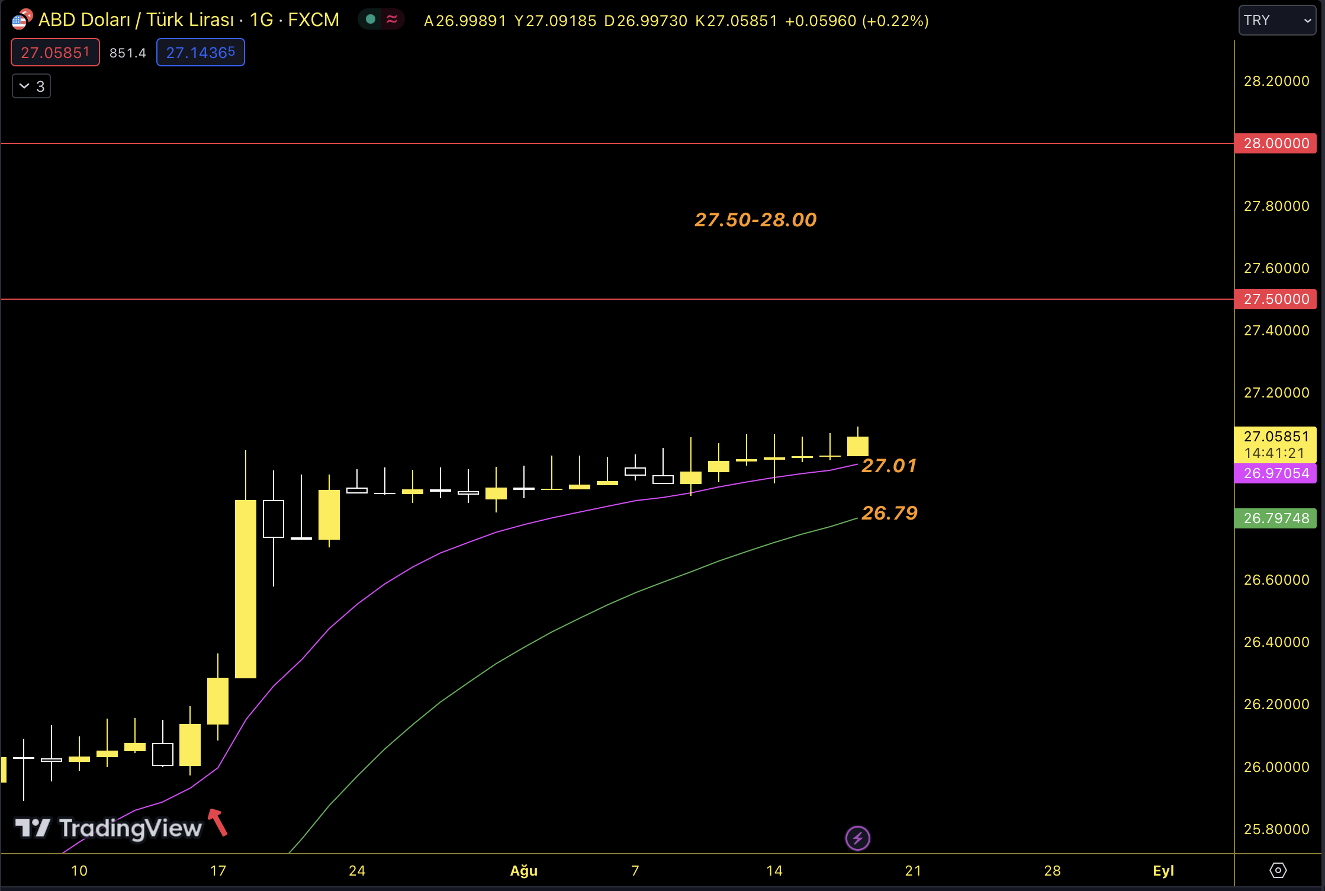Click the pink approximate-data indicator icon

[392, 20]
